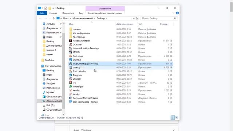Open the программы folder icon

click(71, 37)
